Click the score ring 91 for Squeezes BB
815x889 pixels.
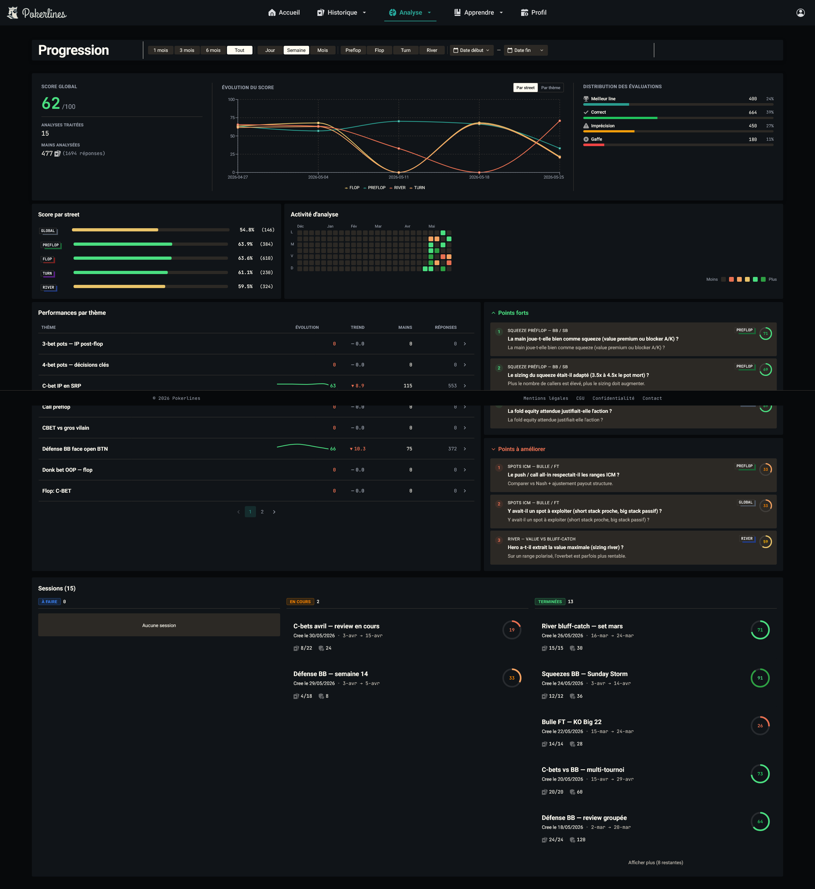click(x=760, y=678)
